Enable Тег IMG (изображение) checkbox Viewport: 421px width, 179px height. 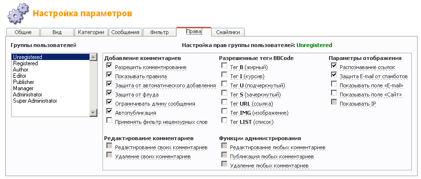click(x=224, y=111)
